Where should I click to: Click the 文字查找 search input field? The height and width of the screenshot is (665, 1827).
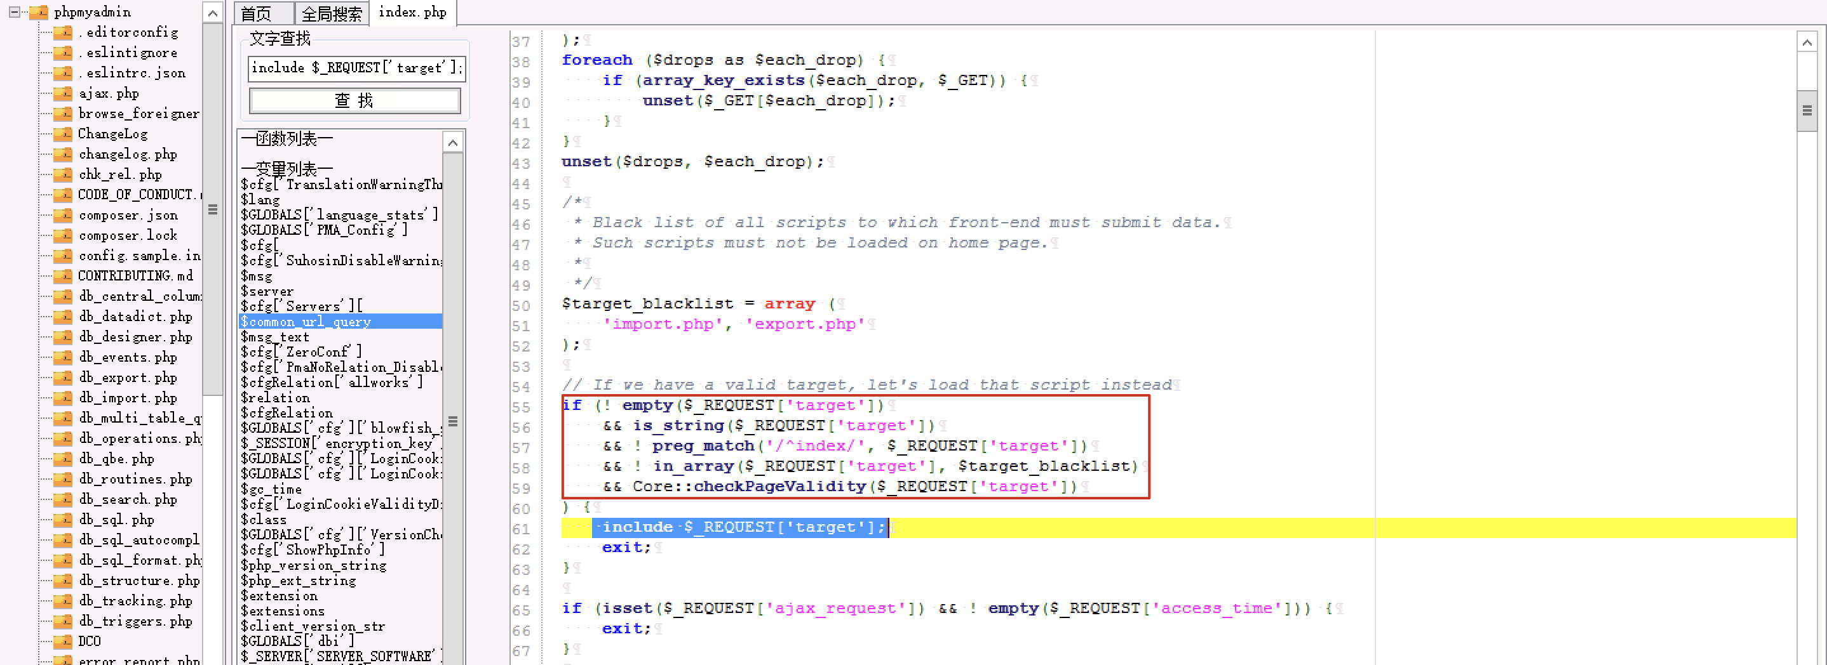(x=356, y=68)
